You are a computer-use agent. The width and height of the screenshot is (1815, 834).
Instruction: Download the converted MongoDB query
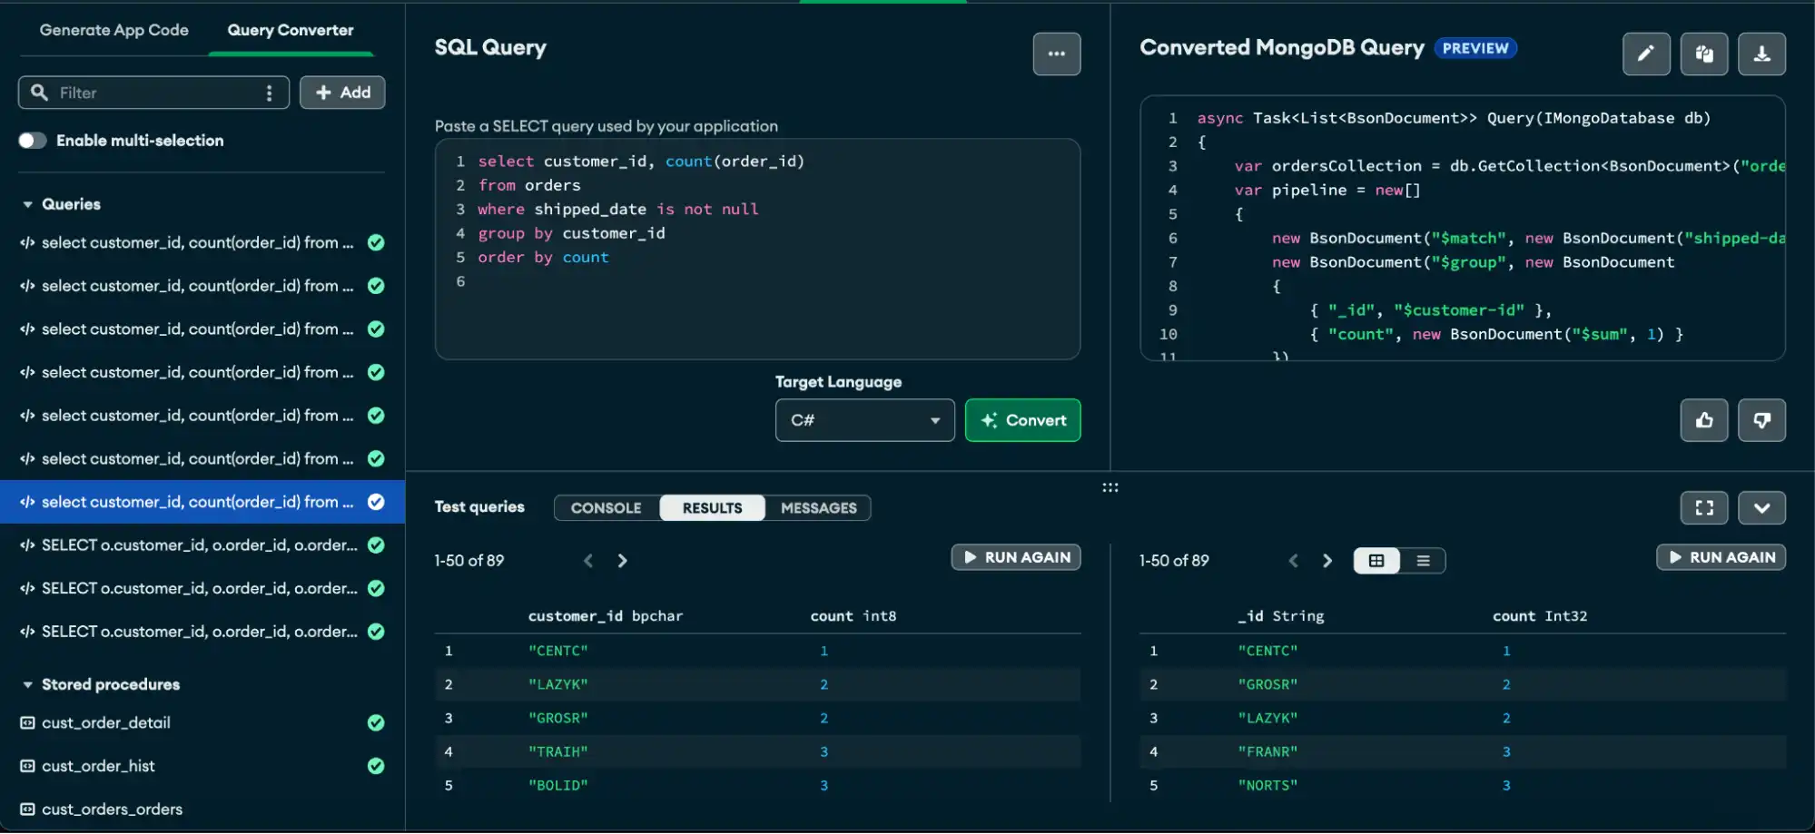click(x=1761, y=54)
